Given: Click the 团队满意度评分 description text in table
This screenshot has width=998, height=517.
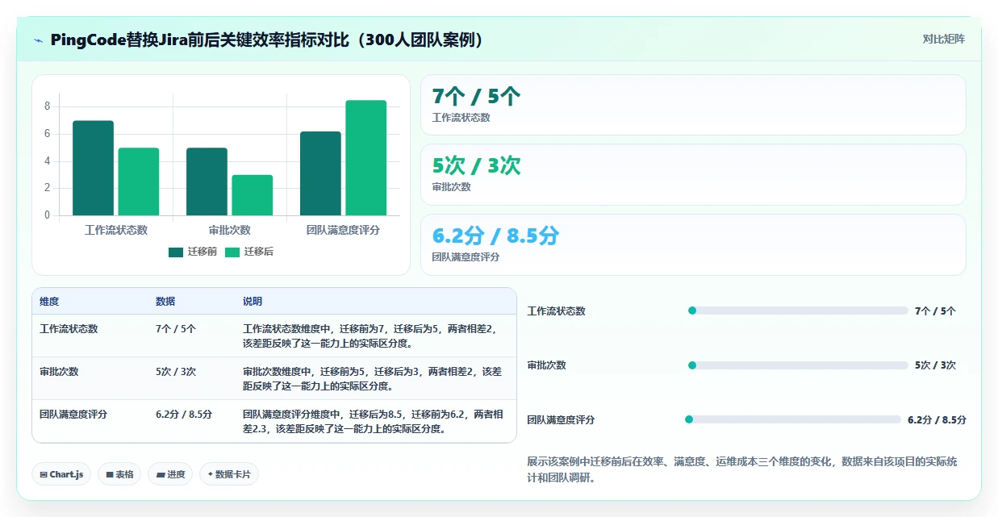Looking at the screenshot, I should tap(373, 421).
